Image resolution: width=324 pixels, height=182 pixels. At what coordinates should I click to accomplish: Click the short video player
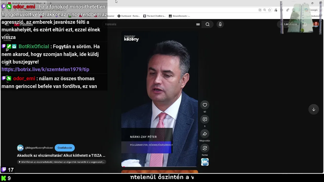tap(160, 99)
